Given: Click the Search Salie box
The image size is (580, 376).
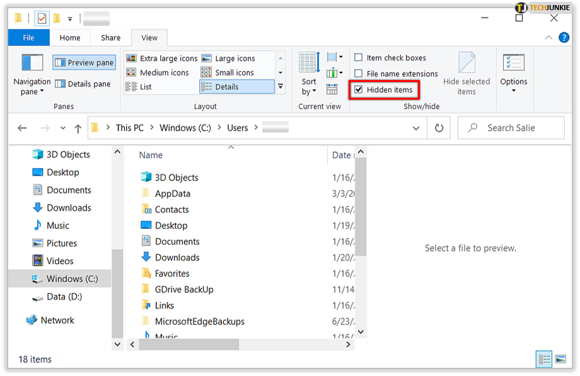Looking at the screenshot, I should 511,128.
